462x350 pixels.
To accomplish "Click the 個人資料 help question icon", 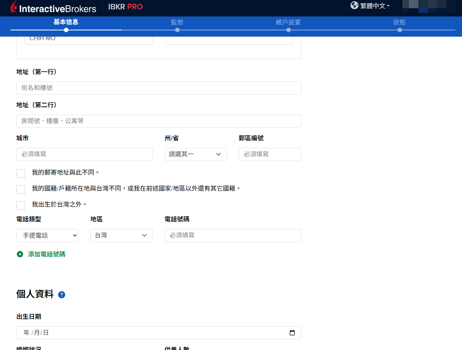I will tap(62, 295).
